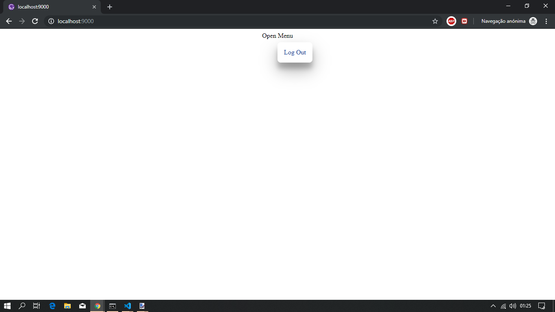
Task: Reload the page with the refresh icon
Action: pyautogui.click(x=35, y=21)
